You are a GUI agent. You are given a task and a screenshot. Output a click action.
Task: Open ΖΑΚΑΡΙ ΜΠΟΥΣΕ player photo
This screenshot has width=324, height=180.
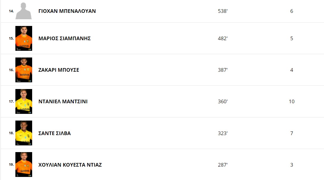pos(24,70)
